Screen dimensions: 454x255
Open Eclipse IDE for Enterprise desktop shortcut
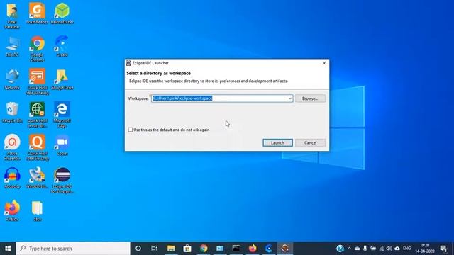click(62, 181)
